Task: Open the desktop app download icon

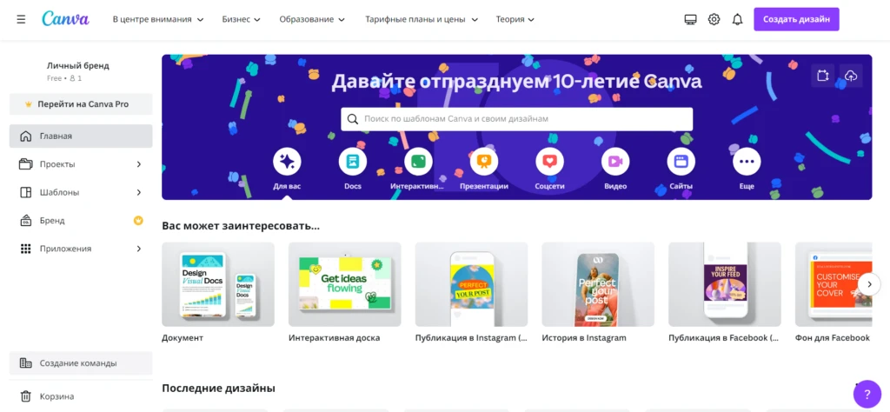Action: click(x=690, y=19)
